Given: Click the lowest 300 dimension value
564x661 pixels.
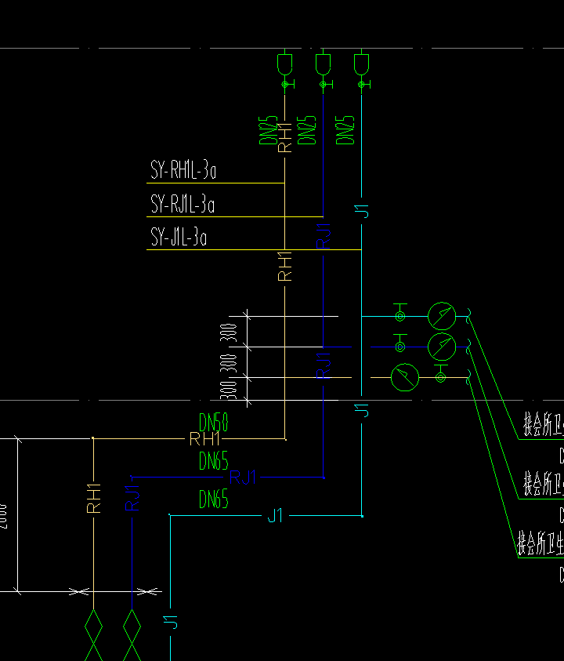Looking at the screenshot, I should 229,390.
